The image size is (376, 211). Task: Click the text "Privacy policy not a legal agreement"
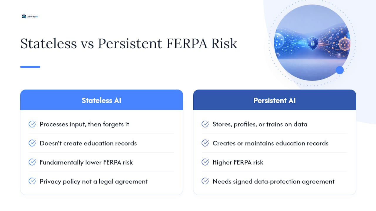[x=94, y=181]
